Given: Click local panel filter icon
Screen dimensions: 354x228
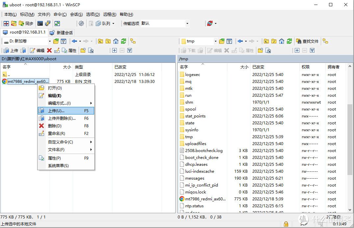Looking at the screenshot, I should click(x=64, y=41).
